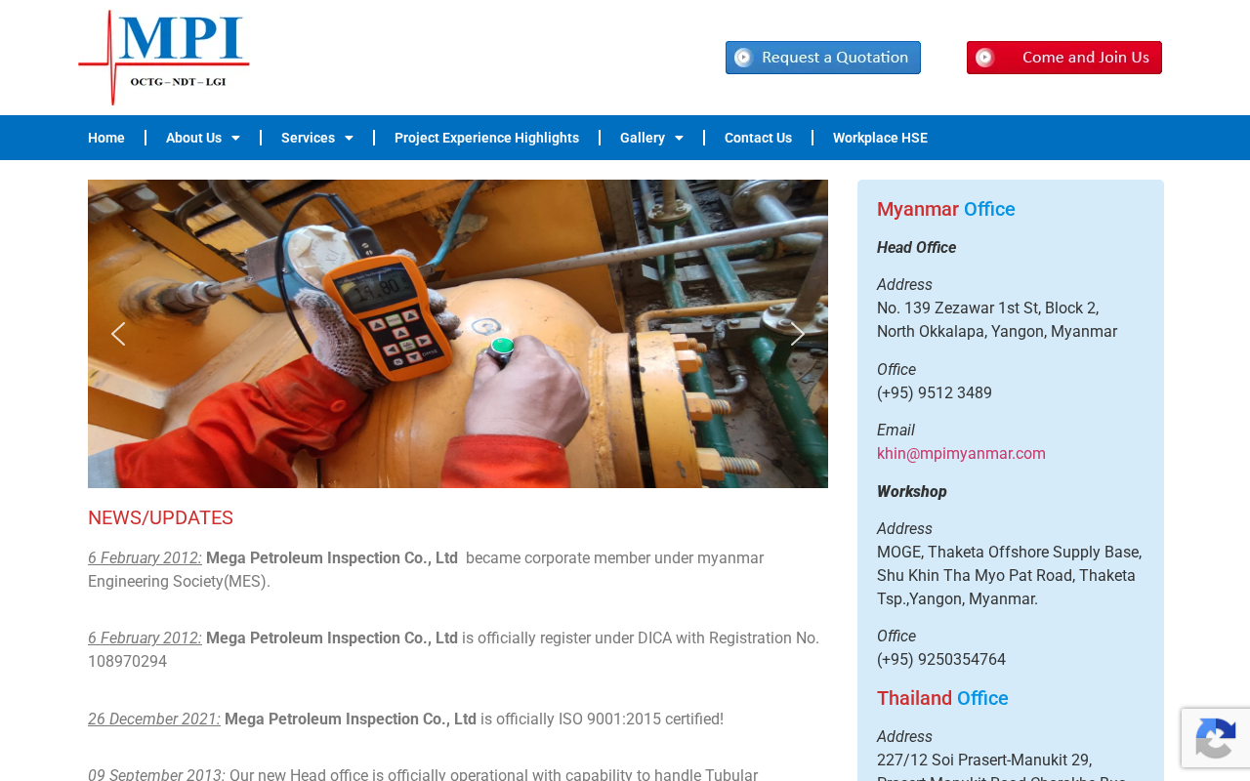Click the khin@mpimyanmar.com email link

[961, 454]
